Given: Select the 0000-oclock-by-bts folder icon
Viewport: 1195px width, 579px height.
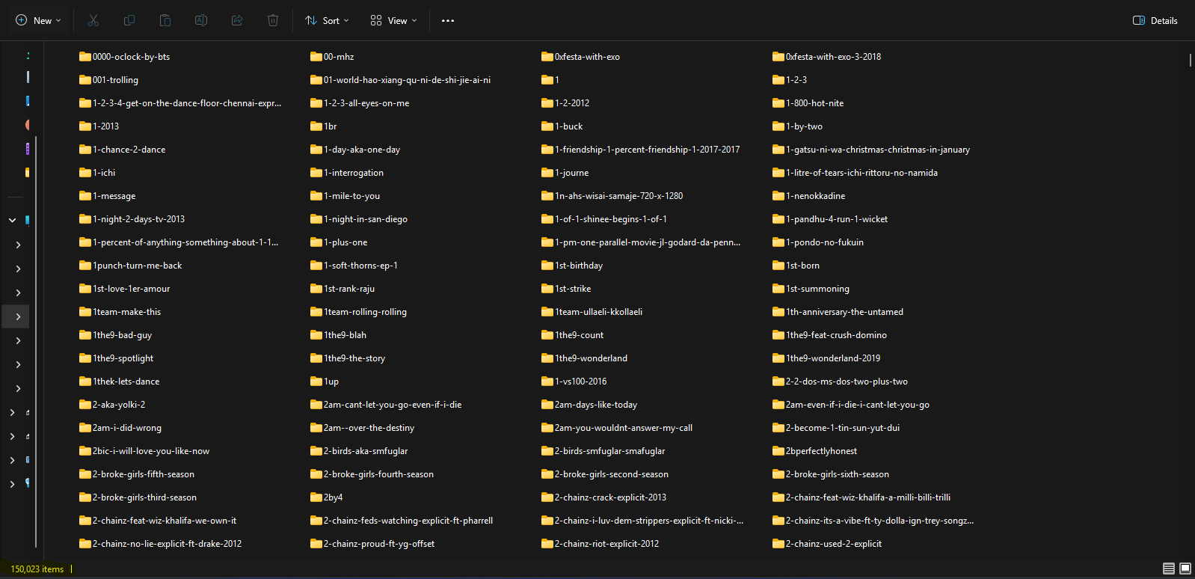Looking at the screenshot, I should [85, 56].
